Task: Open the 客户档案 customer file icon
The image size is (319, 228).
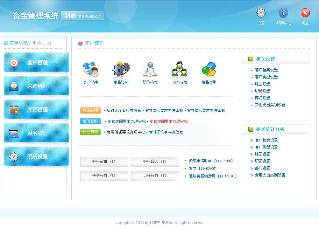Action: [91, 70]
